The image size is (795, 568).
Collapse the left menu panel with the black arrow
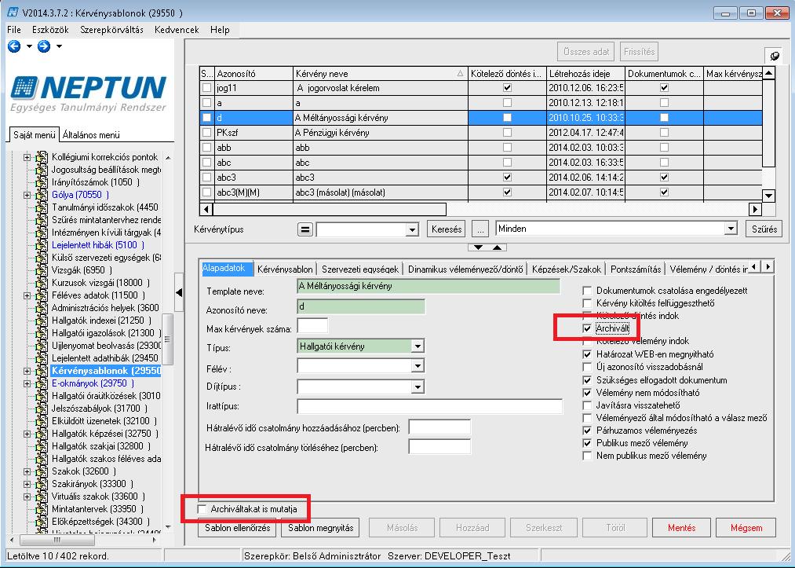click(x=179, y=292)
